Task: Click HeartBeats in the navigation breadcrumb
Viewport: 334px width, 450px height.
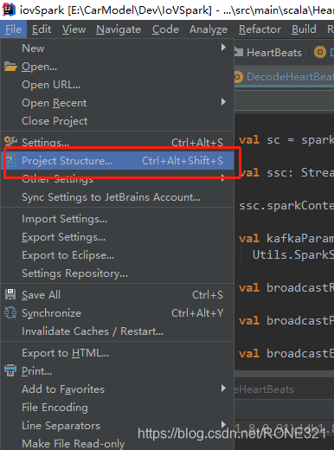Action: click(274, 53)
